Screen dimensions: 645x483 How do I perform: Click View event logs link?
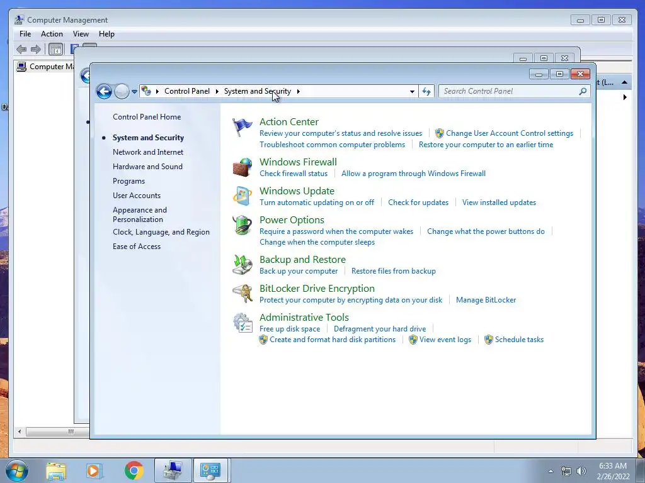pyautogui.click(x=445, y=340)
